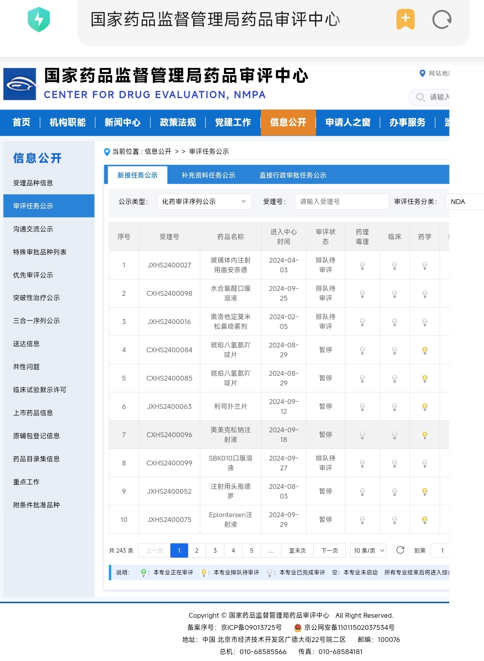Click clinical bulb icon in CXHS2400098 row

coord(395,294)
